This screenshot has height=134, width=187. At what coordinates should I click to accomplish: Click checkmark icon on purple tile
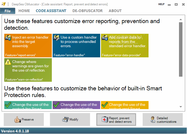(x=56, y=105)
